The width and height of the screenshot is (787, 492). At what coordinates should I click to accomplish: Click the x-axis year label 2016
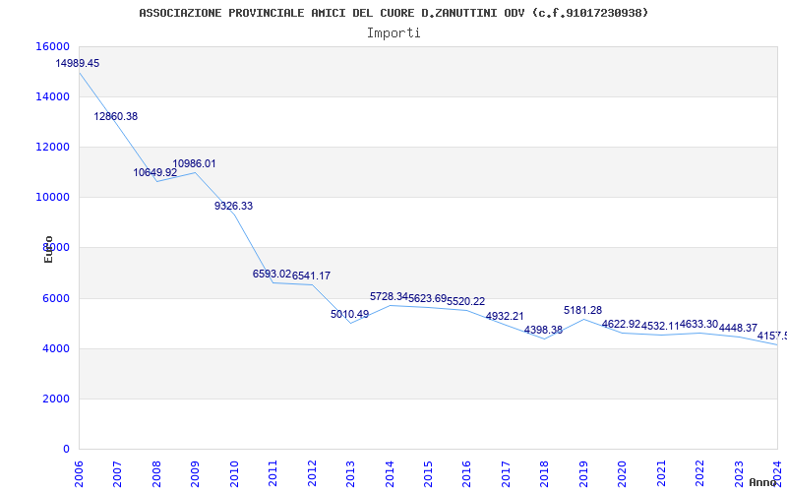click(x=466, y=474)
